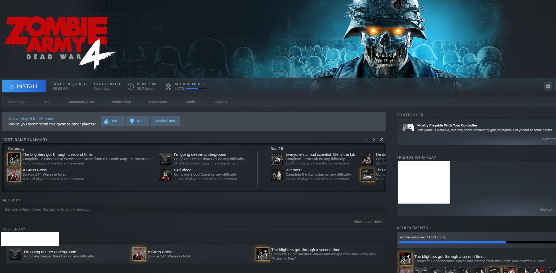
Task: Open 'Everyone's a mad scientist' achievement icon
Action: click(277, 159)
